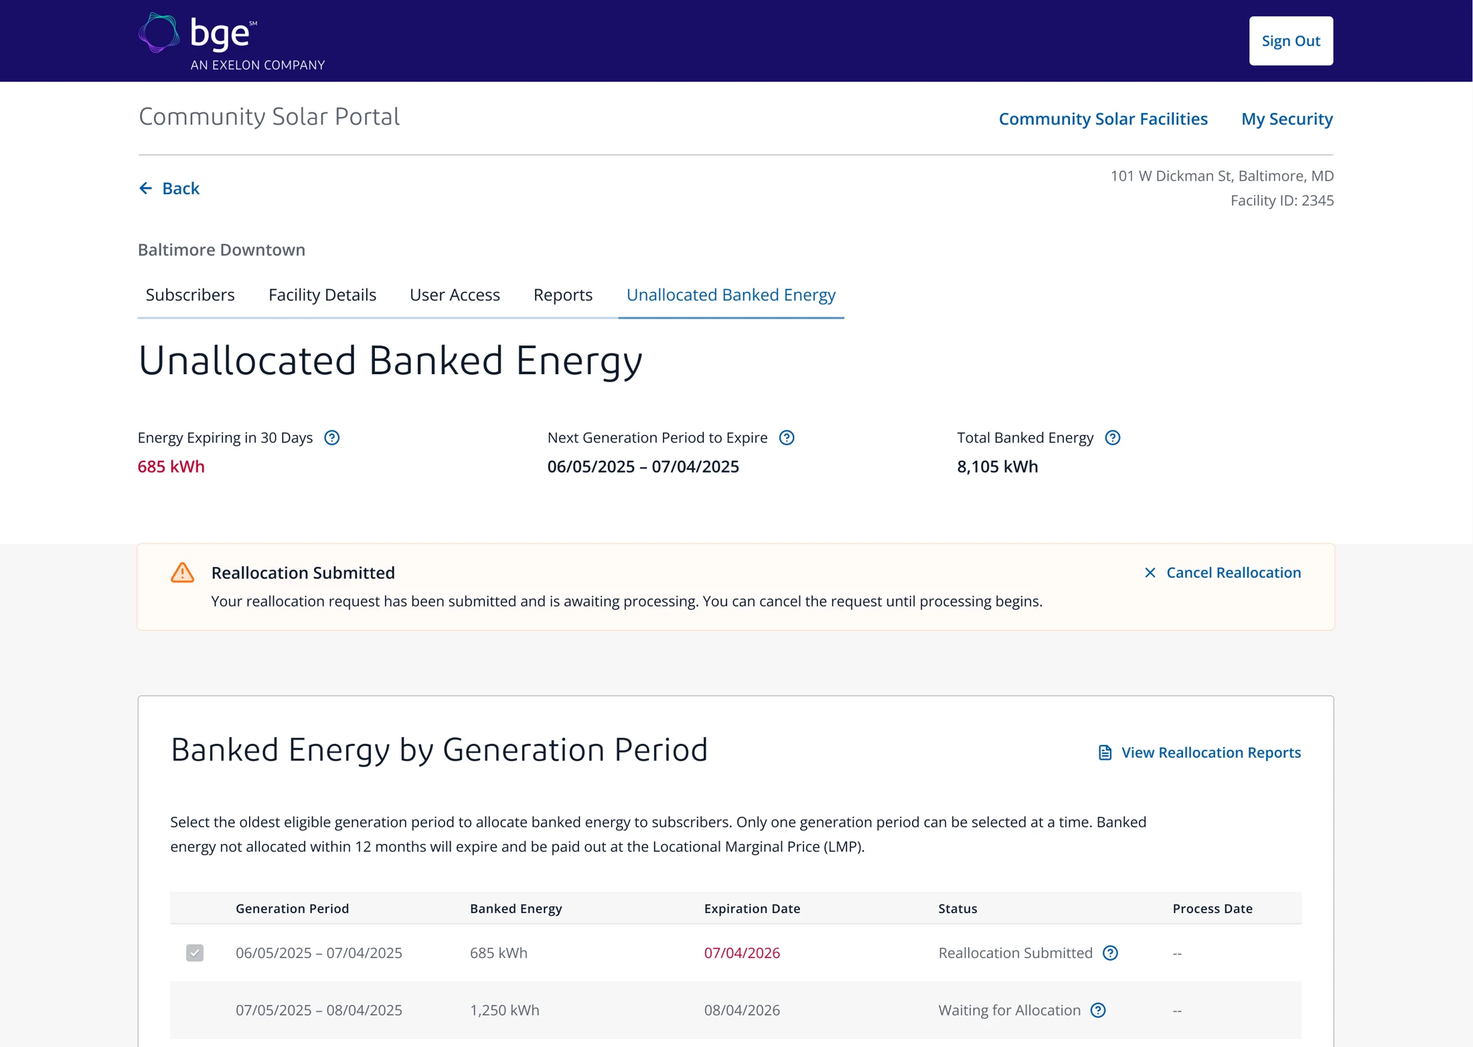Switch to the Subscribers tab
Viewport: 1473px width, 1047px height.
pyautogui.click(x=190, y=295)
